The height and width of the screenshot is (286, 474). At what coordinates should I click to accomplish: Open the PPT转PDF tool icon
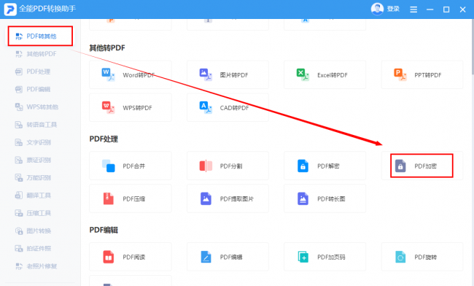(400, 74)
